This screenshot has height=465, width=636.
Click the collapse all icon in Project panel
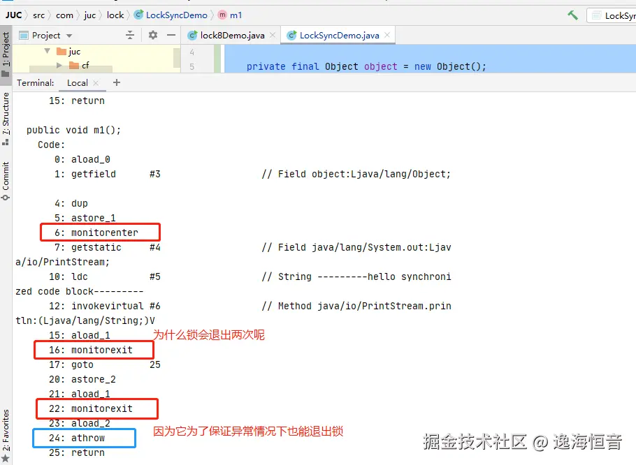[130, 35]
